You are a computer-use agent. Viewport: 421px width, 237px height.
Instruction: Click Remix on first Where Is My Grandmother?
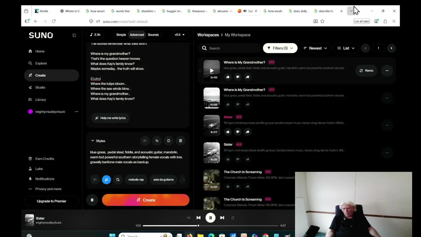pyautogui.click(x=366, y=70)
